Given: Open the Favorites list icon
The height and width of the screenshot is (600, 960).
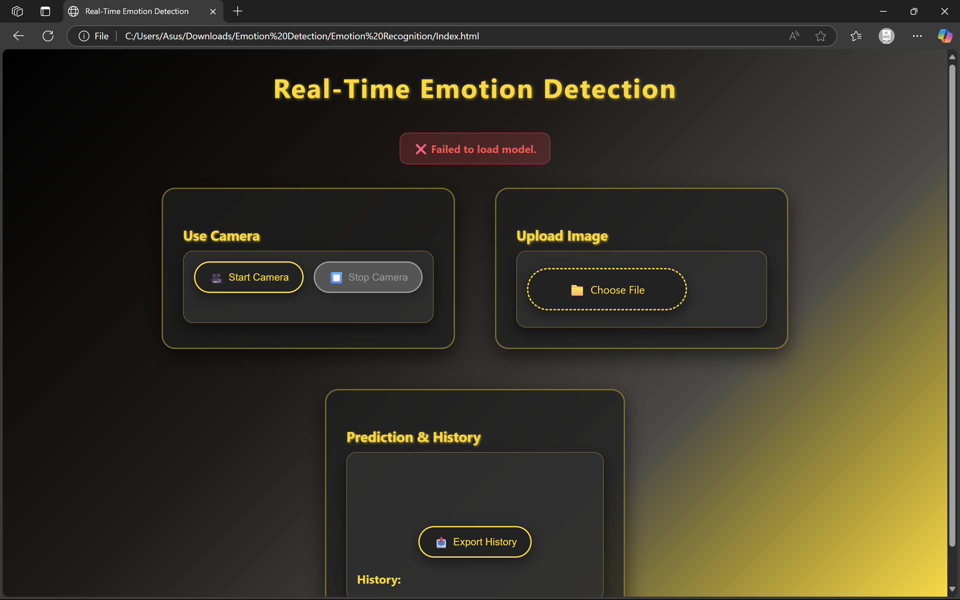Looking at the screenshot, I should 856,36.
